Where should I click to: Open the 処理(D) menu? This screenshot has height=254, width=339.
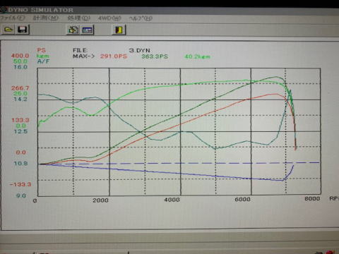(x=78, y=18)
